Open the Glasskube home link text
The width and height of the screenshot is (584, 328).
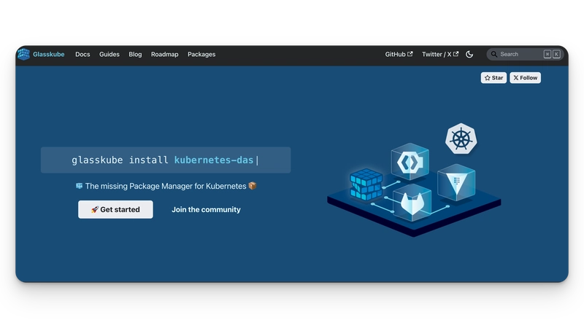coord(48,54)
